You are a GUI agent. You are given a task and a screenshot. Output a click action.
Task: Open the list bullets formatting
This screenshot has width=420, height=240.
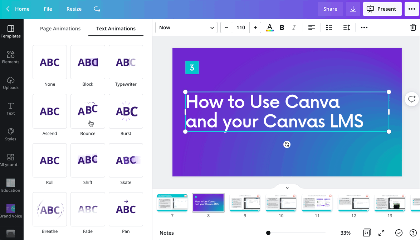pos(329,27)
